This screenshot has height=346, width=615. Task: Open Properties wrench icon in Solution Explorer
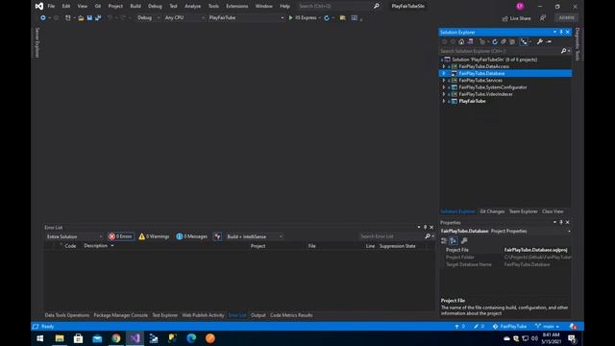pos(540,41)
